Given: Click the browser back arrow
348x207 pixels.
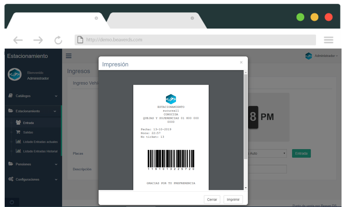Looking at the screenshot, I should [18, 40].
